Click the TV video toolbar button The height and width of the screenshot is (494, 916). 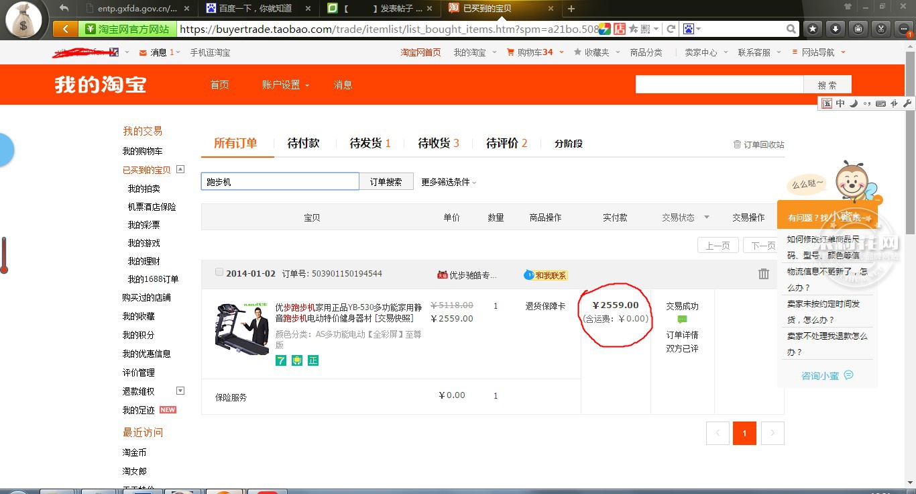coord(858,29)
